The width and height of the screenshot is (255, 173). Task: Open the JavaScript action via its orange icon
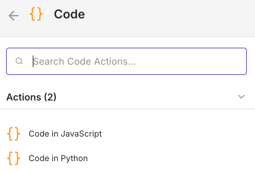click(x=14, y=134)
